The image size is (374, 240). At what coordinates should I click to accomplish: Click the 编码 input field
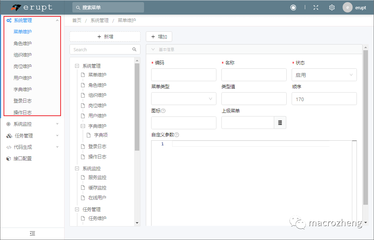point(184,75)
